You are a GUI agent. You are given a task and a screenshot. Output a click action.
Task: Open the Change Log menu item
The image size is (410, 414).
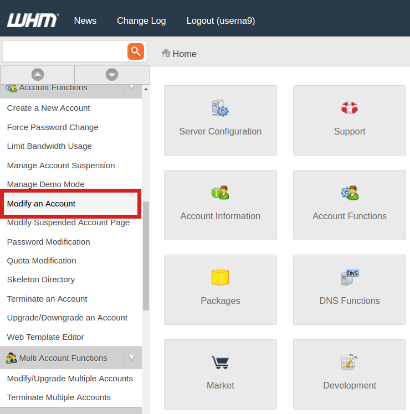point(141,20)
